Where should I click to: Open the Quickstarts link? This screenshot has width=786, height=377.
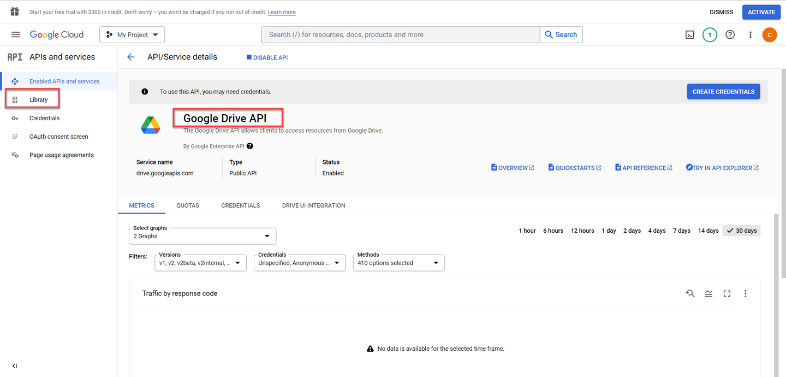[575, 168]
